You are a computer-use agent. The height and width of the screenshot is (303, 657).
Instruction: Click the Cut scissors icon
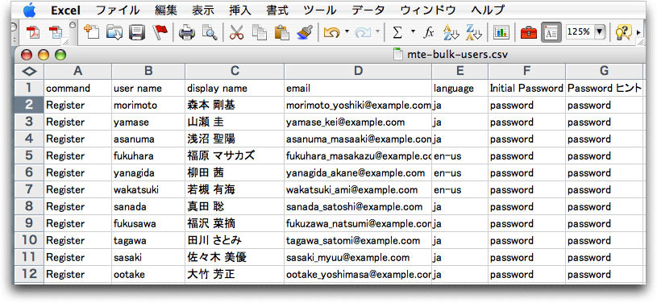click(237, 32)
